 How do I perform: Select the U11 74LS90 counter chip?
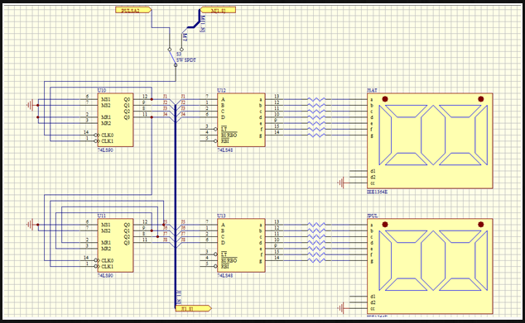point(115,245)
